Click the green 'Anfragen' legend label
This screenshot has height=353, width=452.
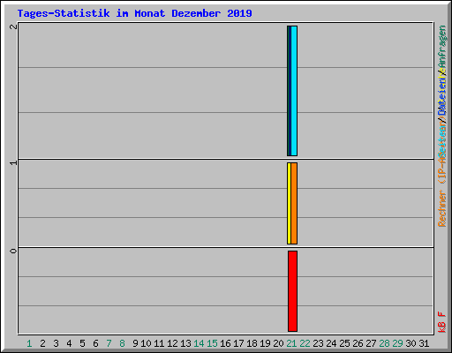[x=442, y=47]
